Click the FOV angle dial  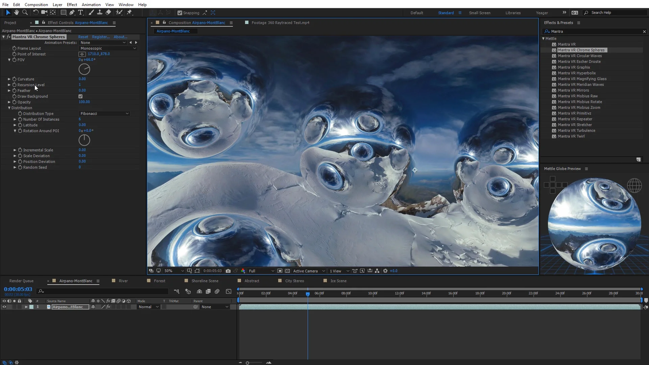(84, 69)
